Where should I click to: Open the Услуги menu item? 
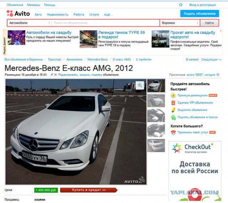click(x=94, y=15)
